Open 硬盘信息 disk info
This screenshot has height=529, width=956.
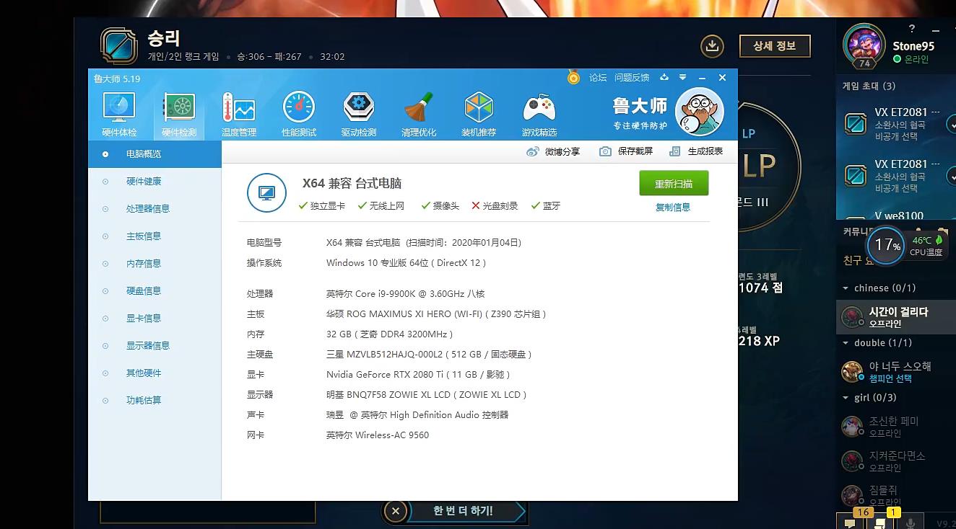pos(155,291)
